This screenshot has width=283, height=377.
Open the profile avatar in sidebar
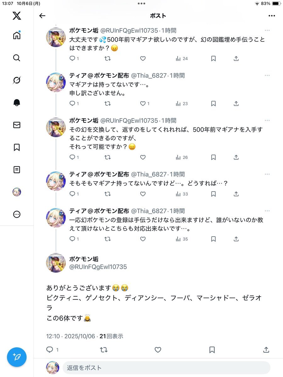pyautogui.click(x=17, y=192)
